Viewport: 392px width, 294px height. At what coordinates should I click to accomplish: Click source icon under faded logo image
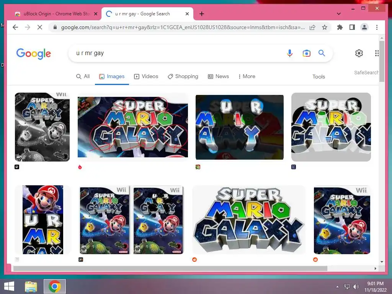294,167
